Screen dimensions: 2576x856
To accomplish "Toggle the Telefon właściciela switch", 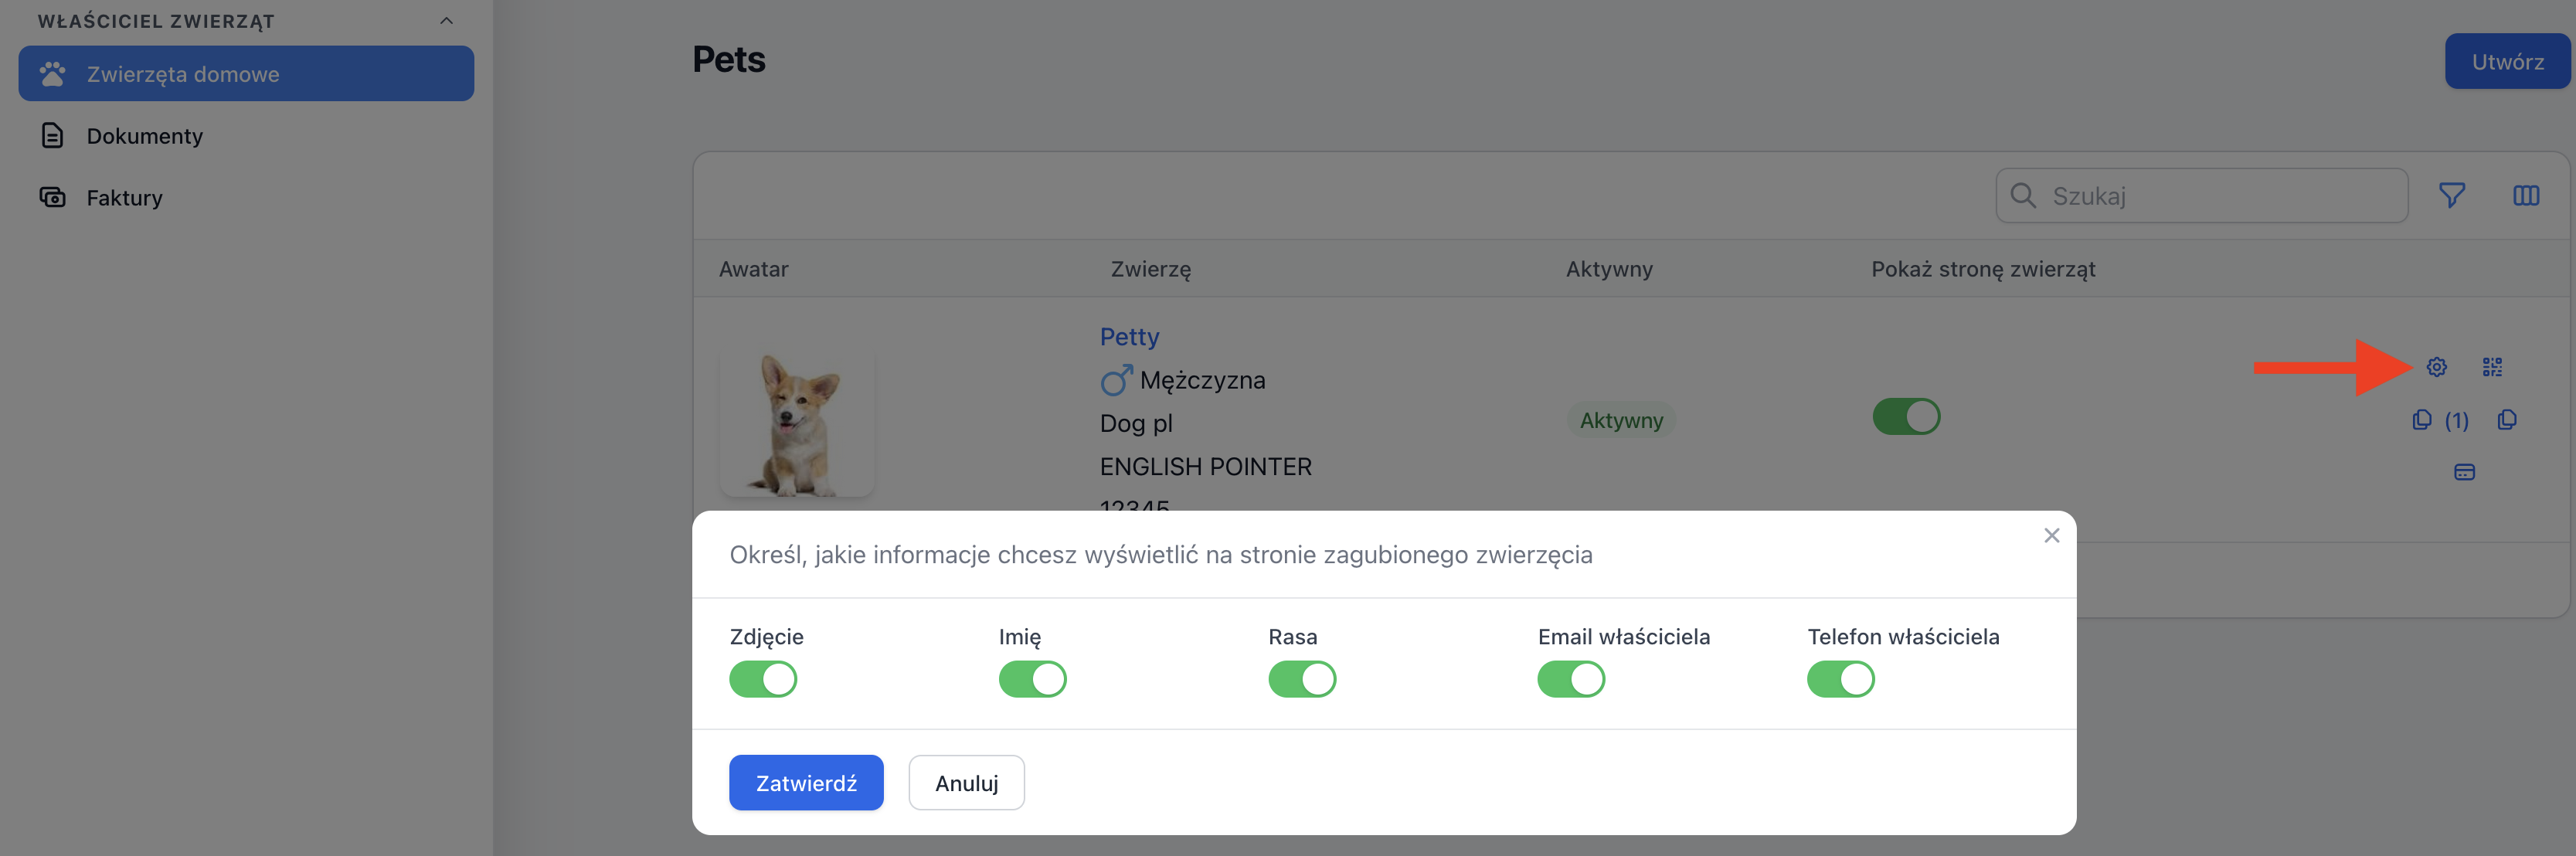I will [1841, 679].
